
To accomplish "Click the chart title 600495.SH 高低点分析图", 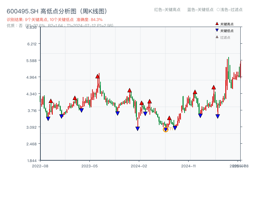I will tap(57, 11).
